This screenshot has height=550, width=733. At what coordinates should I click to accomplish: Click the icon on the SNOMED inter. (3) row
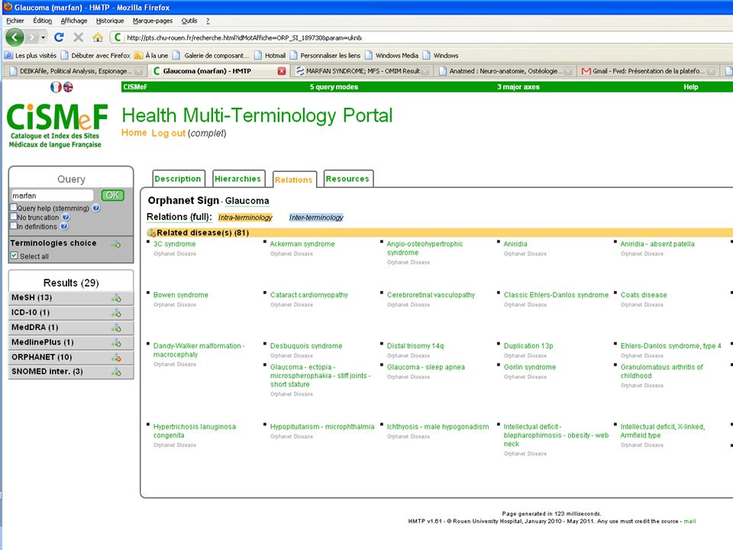pos(116,372)
